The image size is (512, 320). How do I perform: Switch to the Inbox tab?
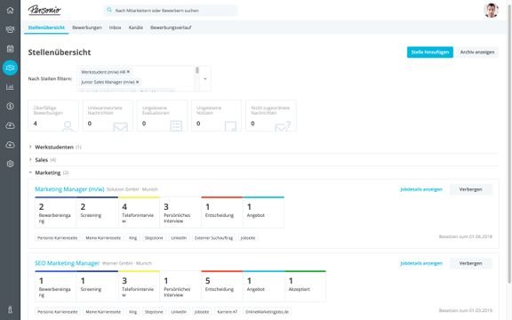pyautogui.click(x=116, y=28)
